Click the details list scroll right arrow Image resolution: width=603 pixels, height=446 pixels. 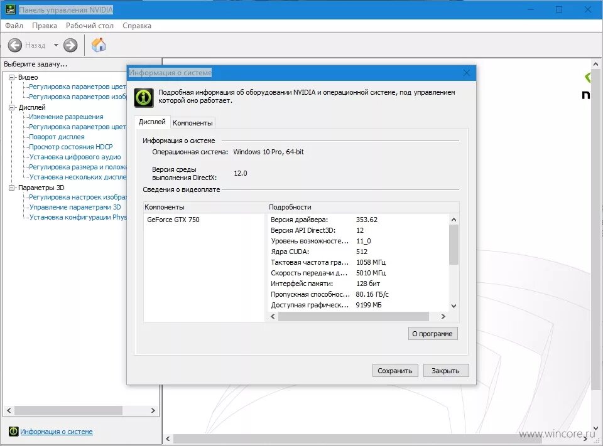[443, 317]
